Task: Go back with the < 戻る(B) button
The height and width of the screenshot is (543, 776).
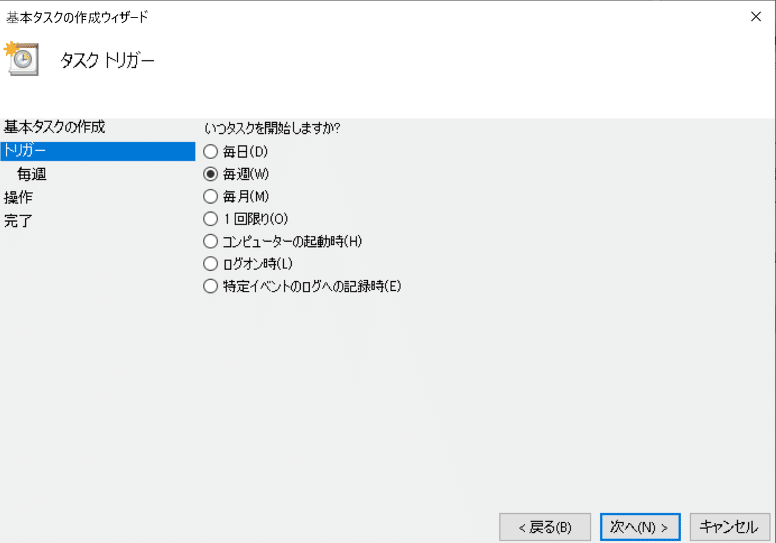Action: [544, 527]
